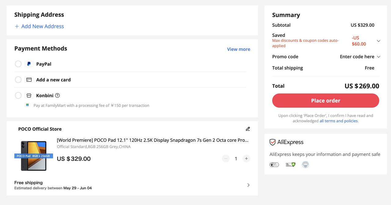The image size is (391, 205).
Task: Click the Konbini help question mark icon
Action: (x=57, y=95)
